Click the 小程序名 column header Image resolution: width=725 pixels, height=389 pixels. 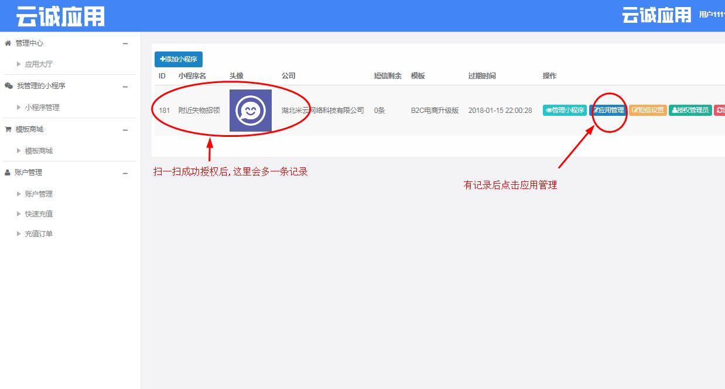(x=192, y=76)
